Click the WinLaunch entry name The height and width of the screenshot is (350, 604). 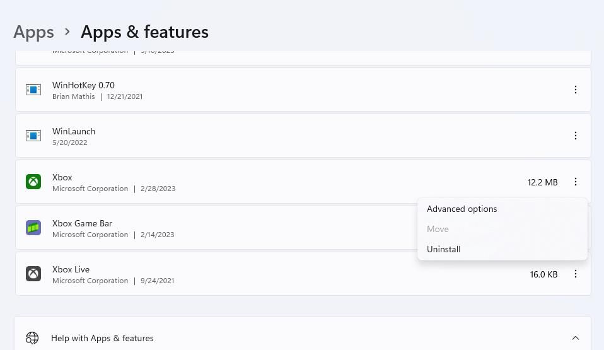point(74,131)
